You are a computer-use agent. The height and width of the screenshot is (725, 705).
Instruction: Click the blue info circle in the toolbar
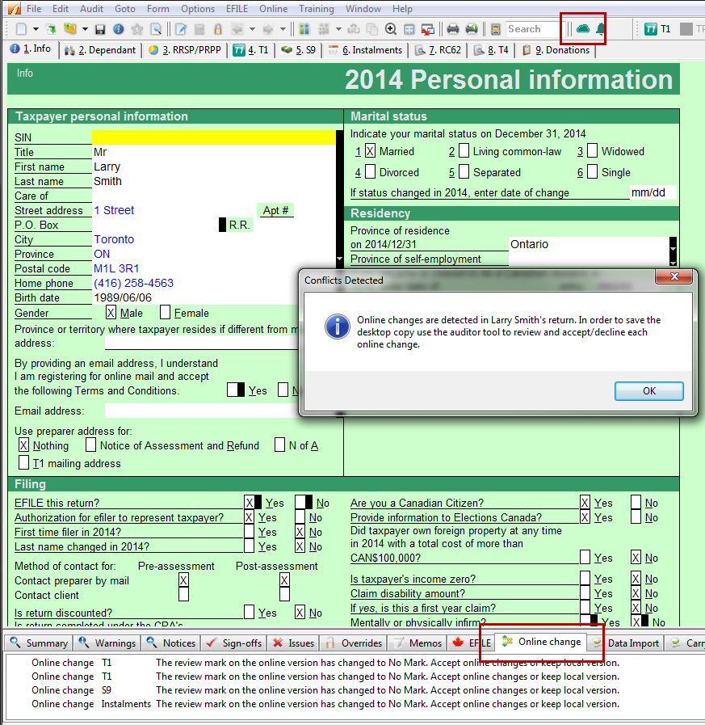[x=118, y=29]
